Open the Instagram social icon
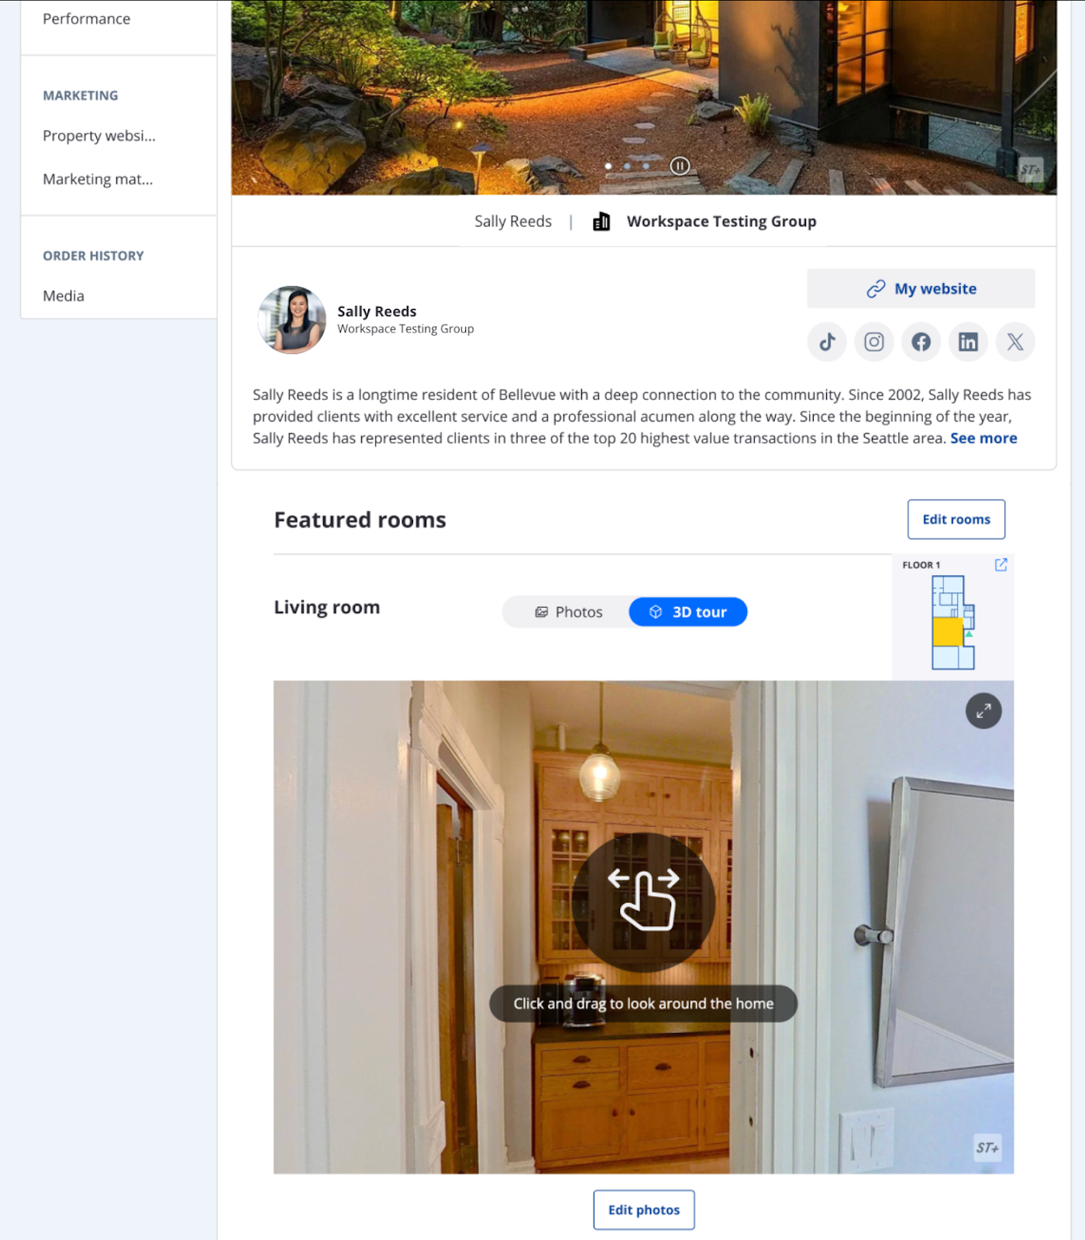Viewport: 1085px width, 1240px height. coord(874,342)
